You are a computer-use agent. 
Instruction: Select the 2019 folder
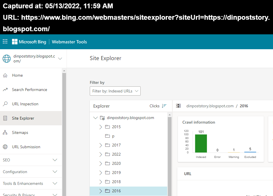coord(116,173)
